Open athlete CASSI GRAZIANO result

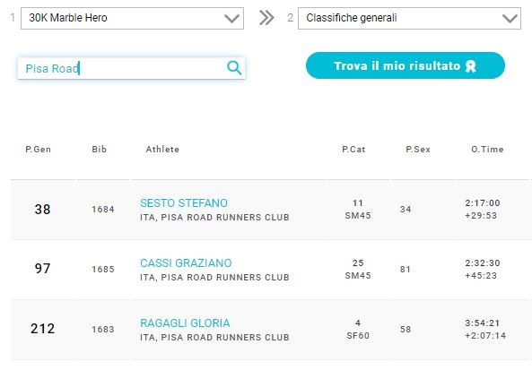pos(186,262)
